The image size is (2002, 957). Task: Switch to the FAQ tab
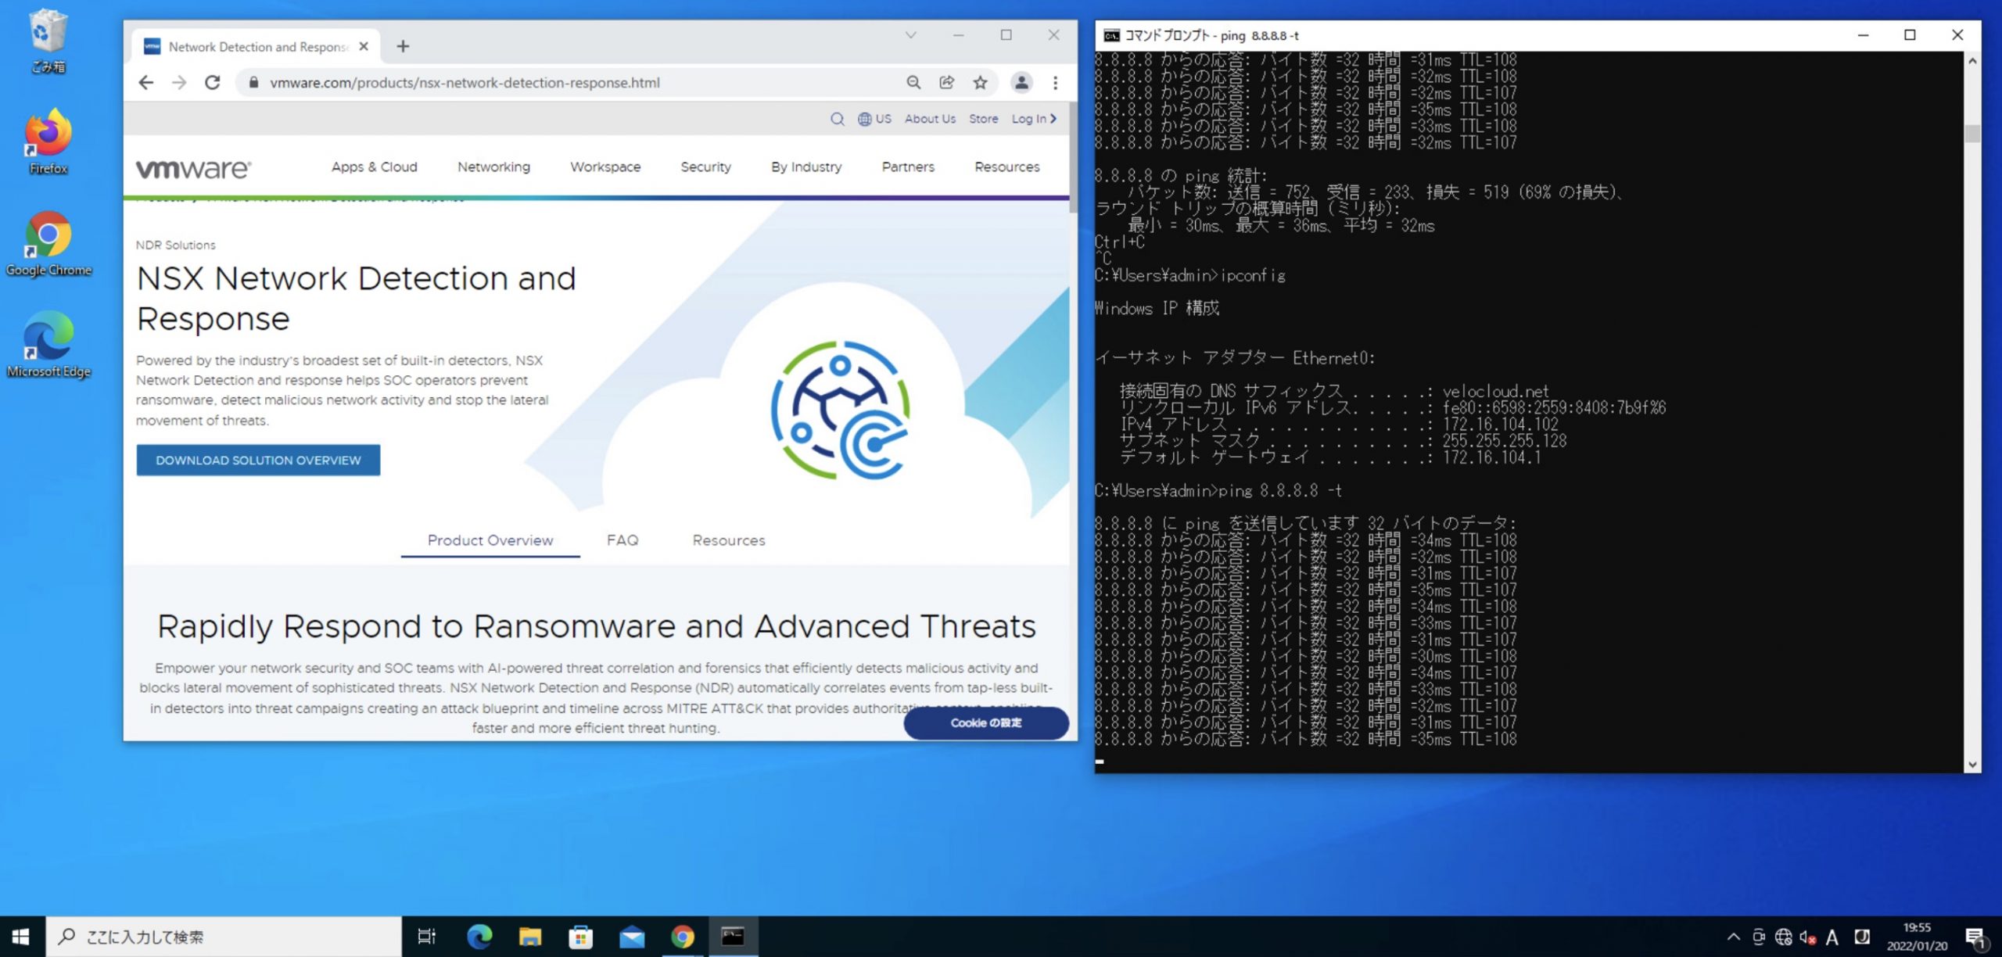pyautogui.click(x=622, y=540)
